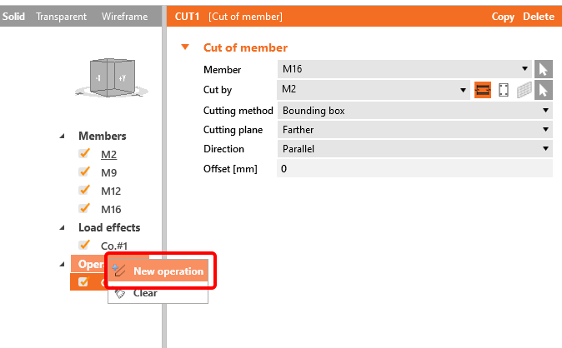Click the pick-in-scene cursor icon for Member
The image size is (562, 348).
click(x=543, y=70)
